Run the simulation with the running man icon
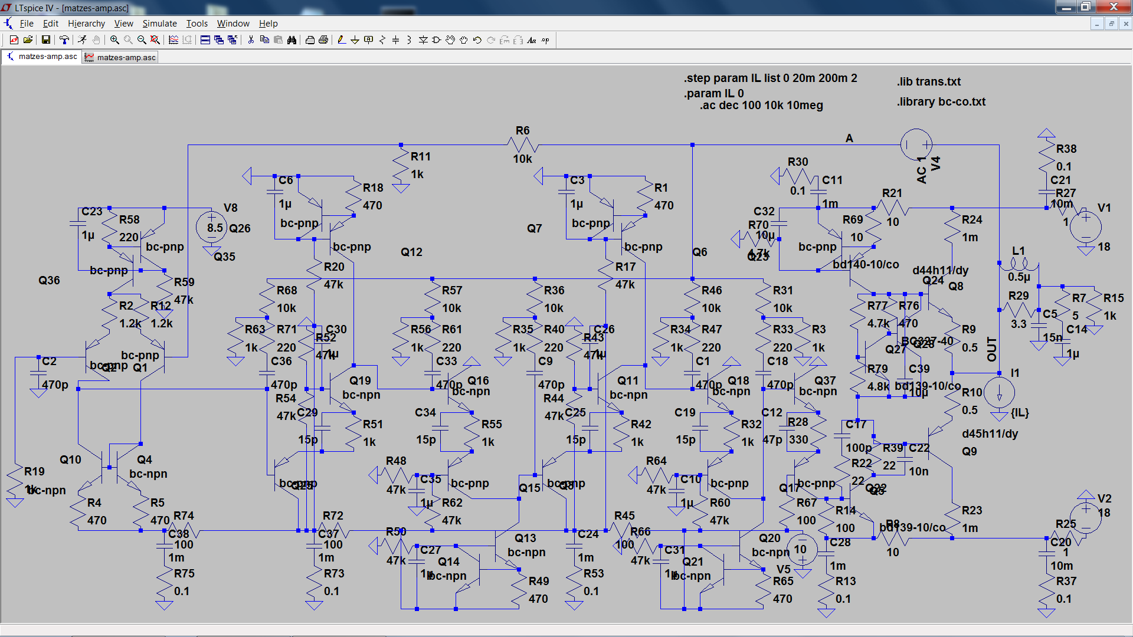Image resolution: width=1133 pixels, height=637 pixels. (x=82, y=40)
